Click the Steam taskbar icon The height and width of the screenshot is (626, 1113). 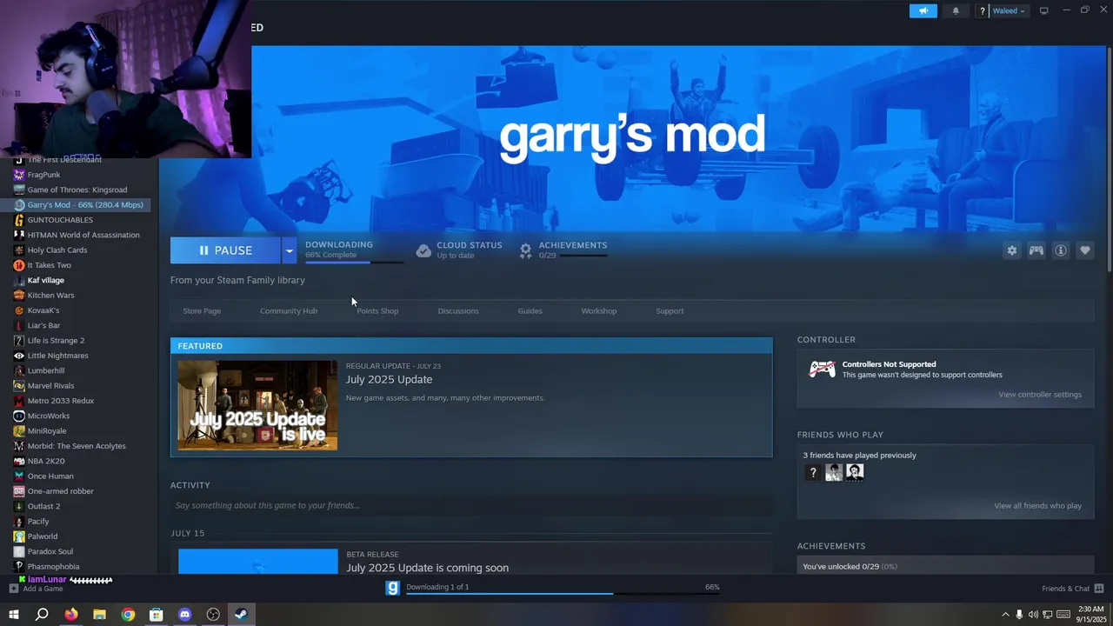pos(242,615)
